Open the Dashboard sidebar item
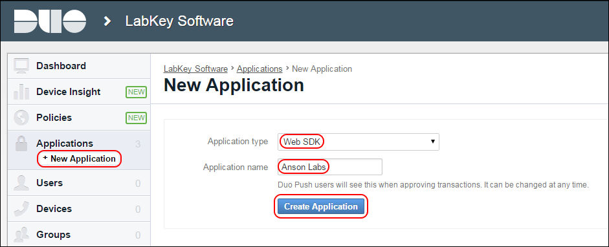 (79, 66)
